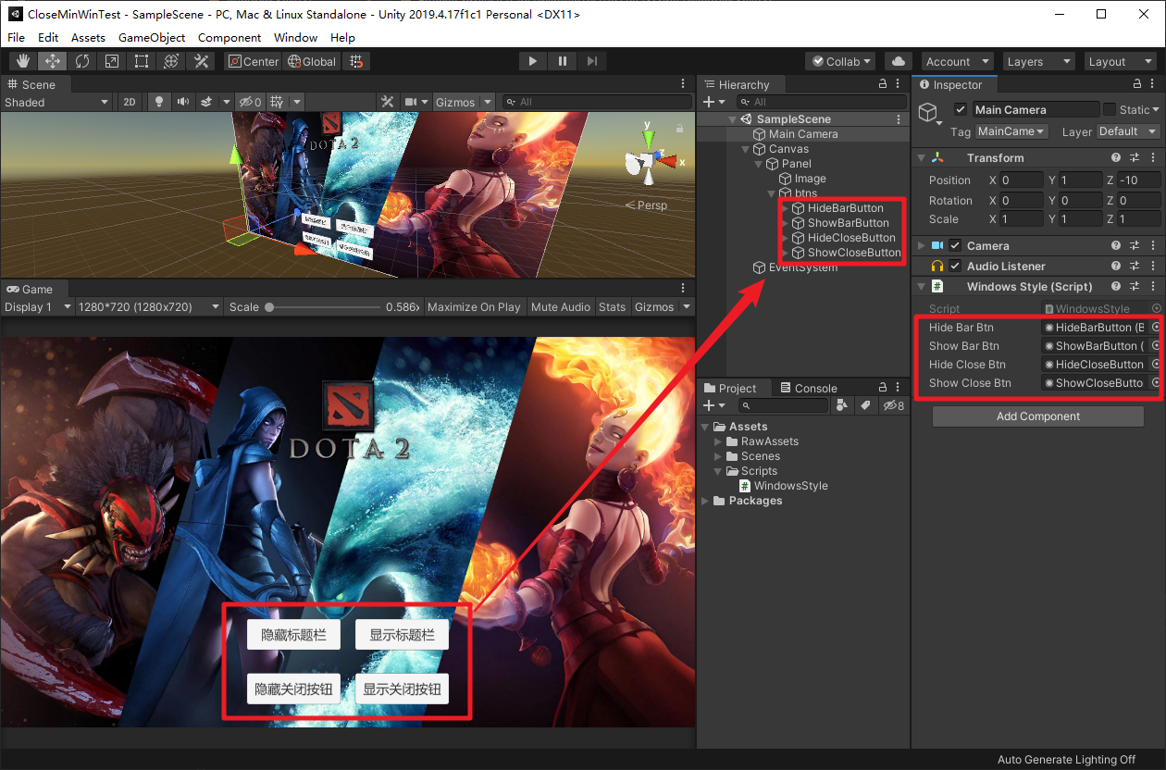Viewport: 1166px width, 770px height.
Task: Open the GameObject menu
Action: pos(152,37)
